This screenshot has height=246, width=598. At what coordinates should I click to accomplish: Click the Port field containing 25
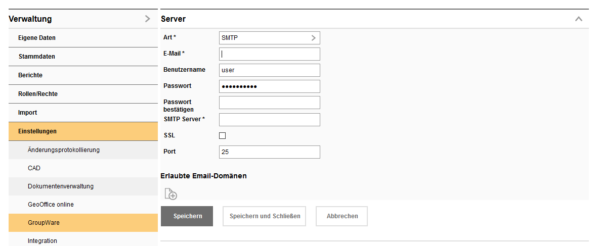click(269, 152)
